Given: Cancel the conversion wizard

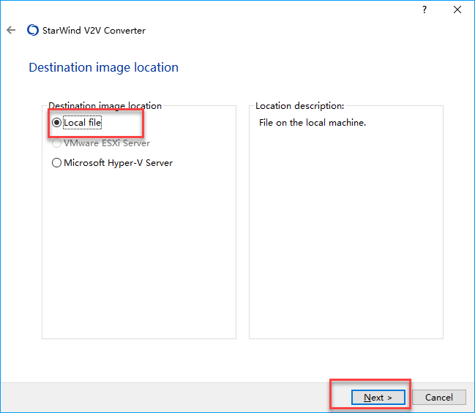Looking at the screenshot, I should [439, 397].
